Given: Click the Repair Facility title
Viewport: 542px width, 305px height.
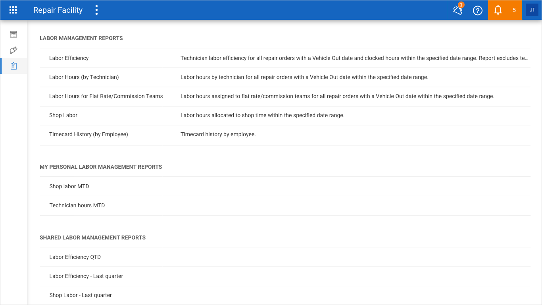Looking at the screenshot, I should (x=58, y=10).
